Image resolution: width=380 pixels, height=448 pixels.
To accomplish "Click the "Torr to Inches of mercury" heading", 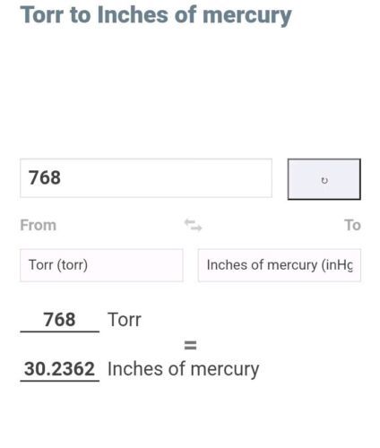I will point(156,15).
